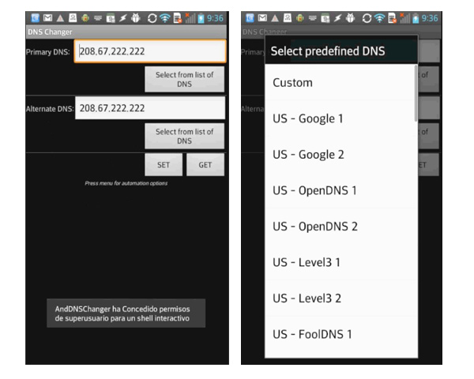The width and height of the screenshot is (474, 379).
Task: Tap the USB lightning bolt icon on the main DNS Changer screen
Action: click(x=122, y=18)
